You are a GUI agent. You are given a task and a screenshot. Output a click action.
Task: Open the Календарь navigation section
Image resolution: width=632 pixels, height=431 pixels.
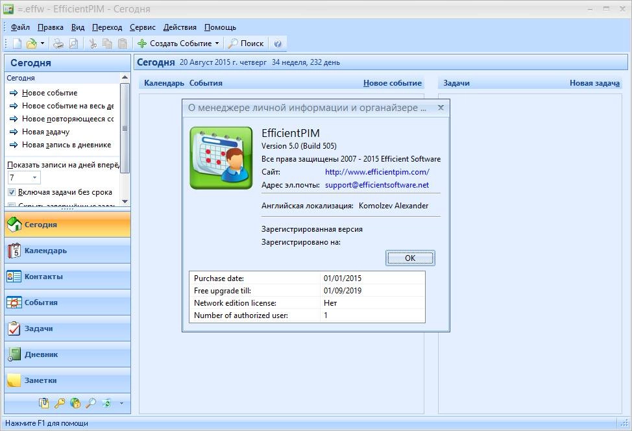click(x=67, y=251)
